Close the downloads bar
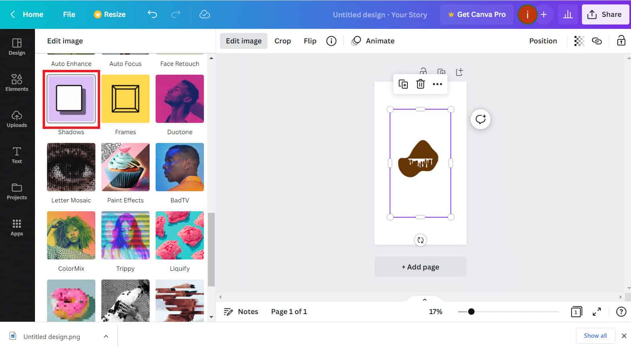 point(624,336)
